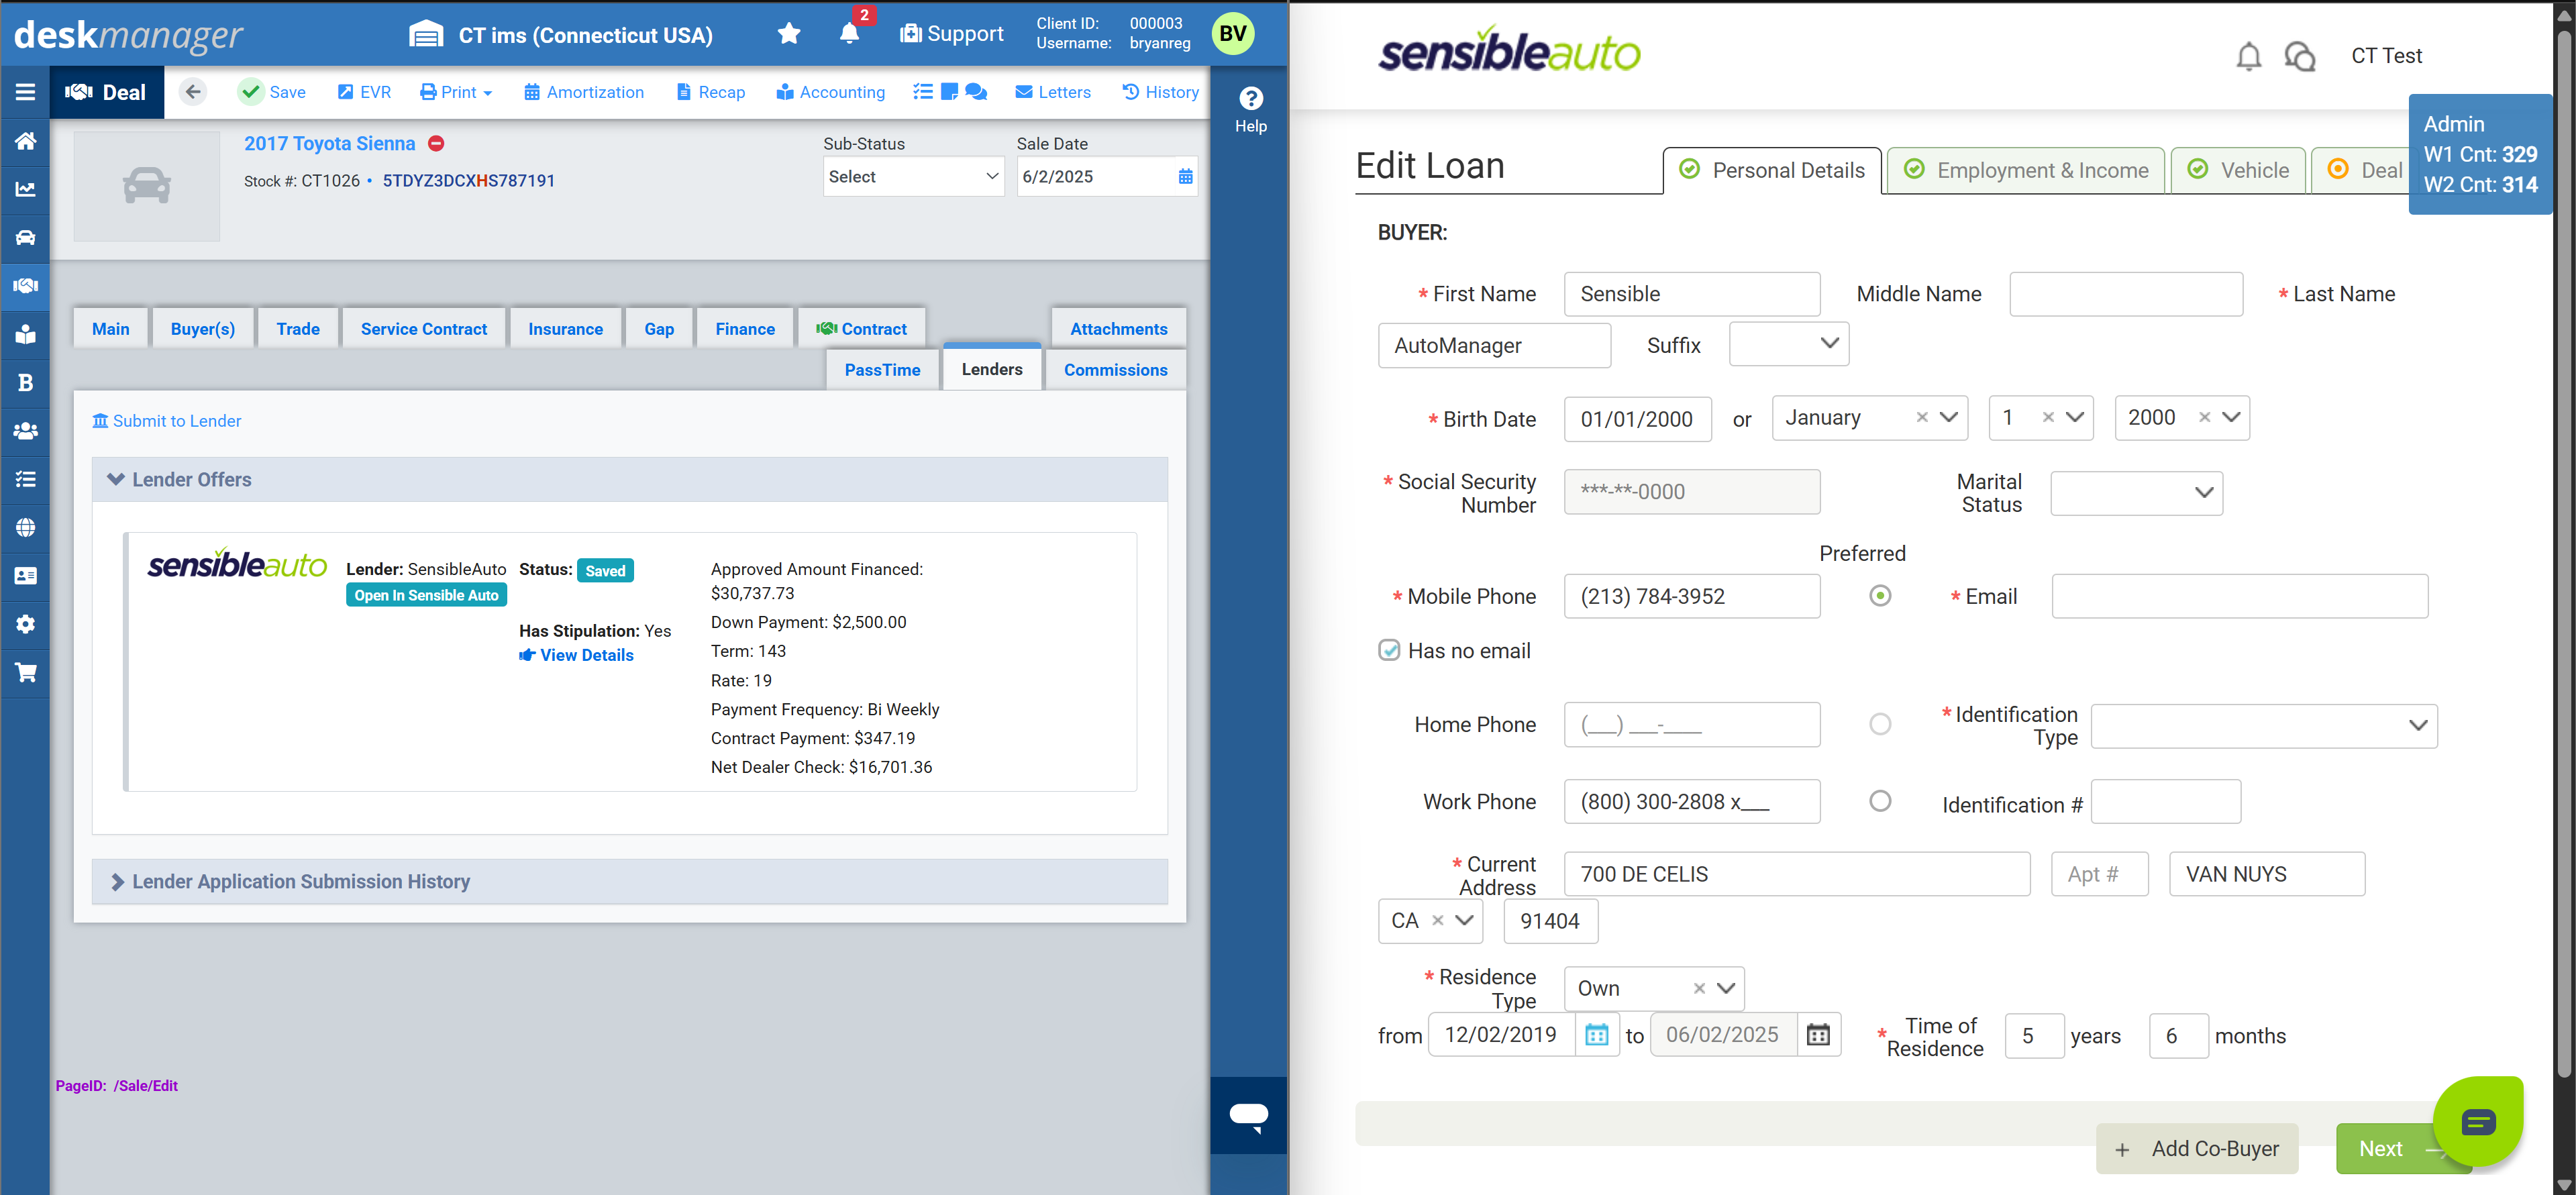Click the BV user avatar
Screen dimensions: 2576x1195
[1233, 34]
